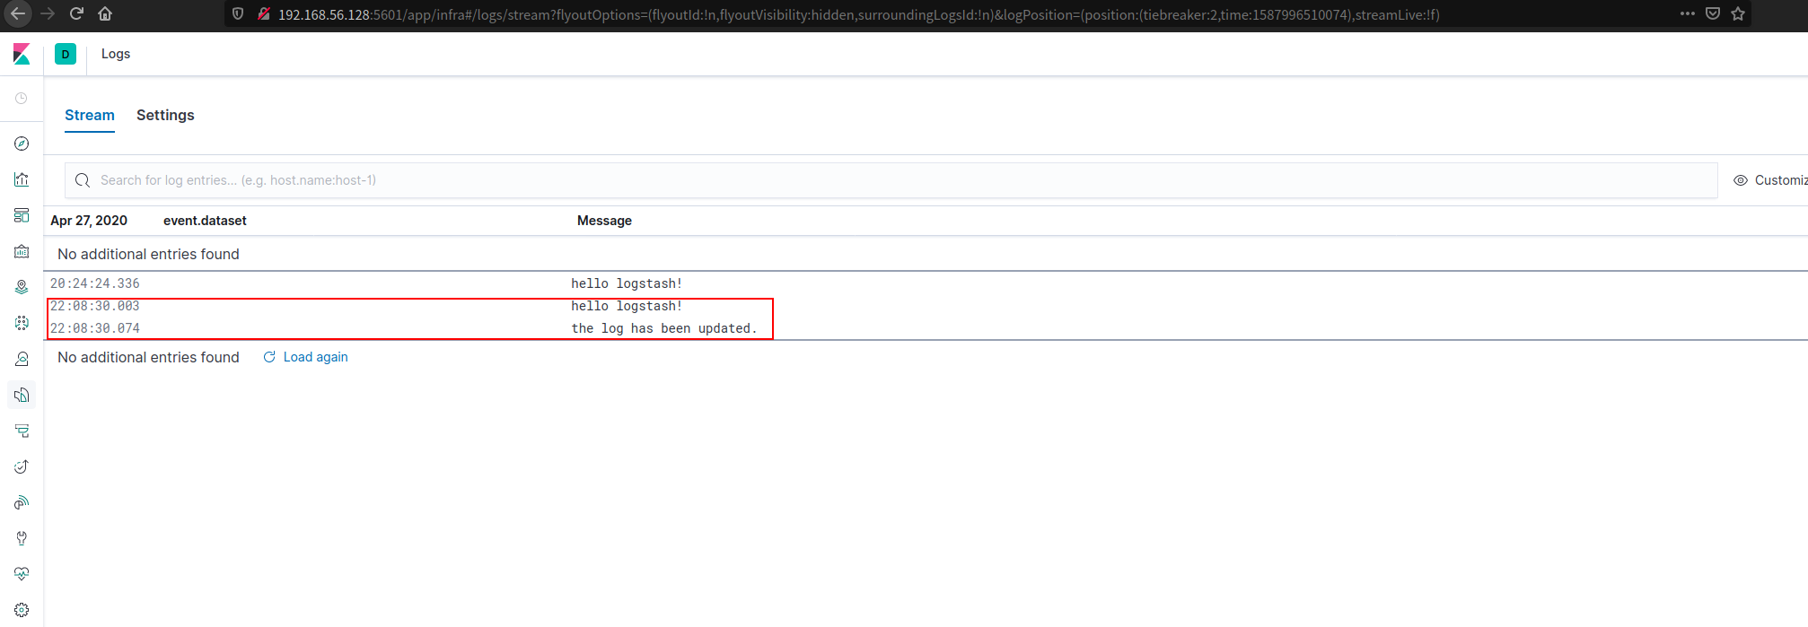Viewport: 1808px width, 627px height.
Task: Open Machine Learning from the sidebar
Action: tap(22, 323)
